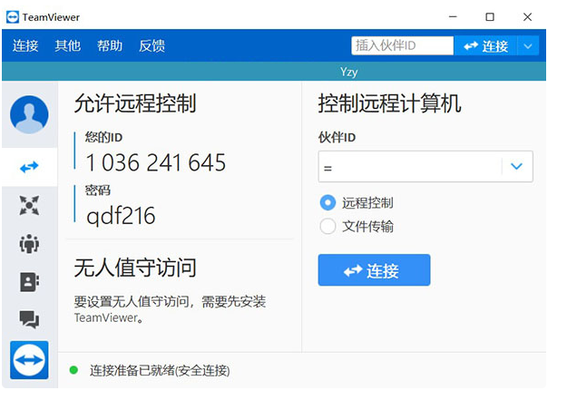The width and height of the screenshot is (577, 400).
Task: Click the 无人值守访问 heading
Action: click(x=135, y=268)
